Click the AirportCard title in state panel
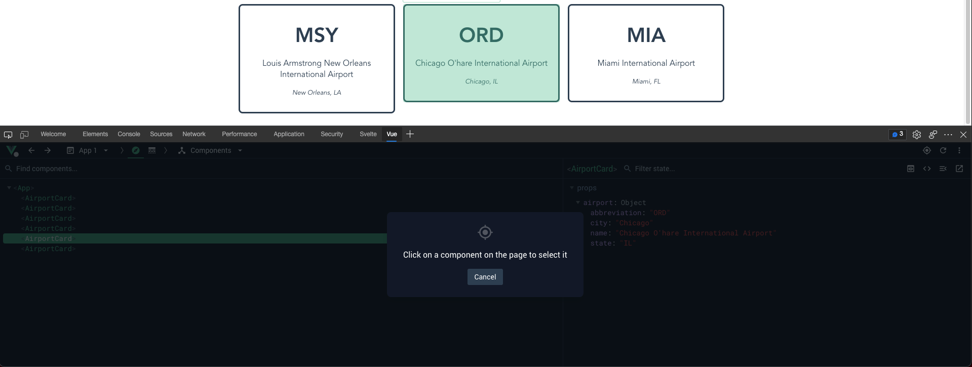 click(x=592, y=169)
